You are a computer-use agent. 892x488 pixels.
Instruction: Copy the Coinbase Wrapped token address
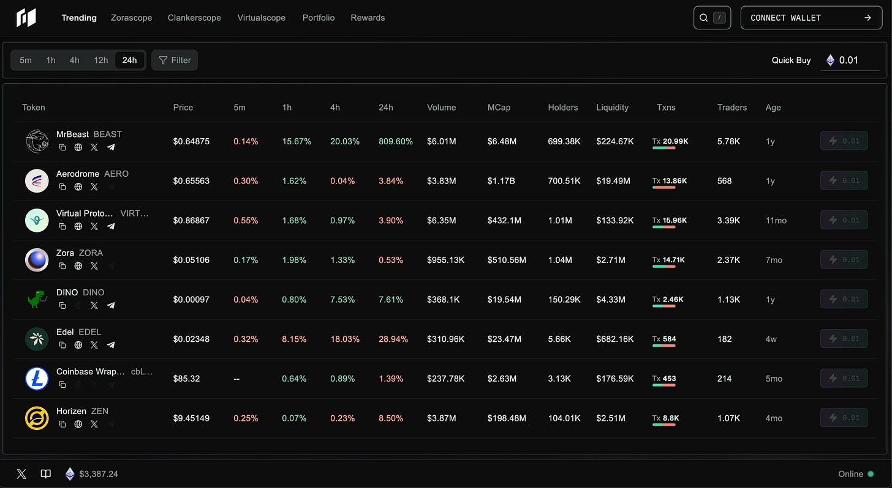(x=62, y=385)
